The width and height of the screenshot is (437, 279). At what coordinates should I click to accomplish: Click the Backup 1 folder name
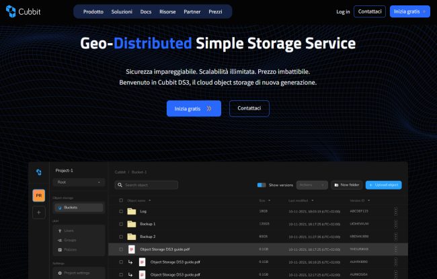pos(148,224)
